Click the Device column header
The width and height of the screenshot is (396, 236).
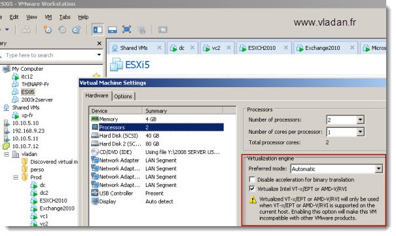(x=116, y=111)
